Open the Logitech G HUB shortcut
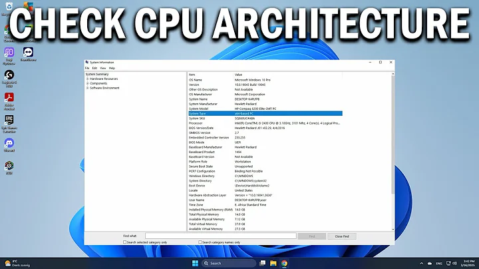The height and width of the screenshot is (269, 479). coord(9,79)
